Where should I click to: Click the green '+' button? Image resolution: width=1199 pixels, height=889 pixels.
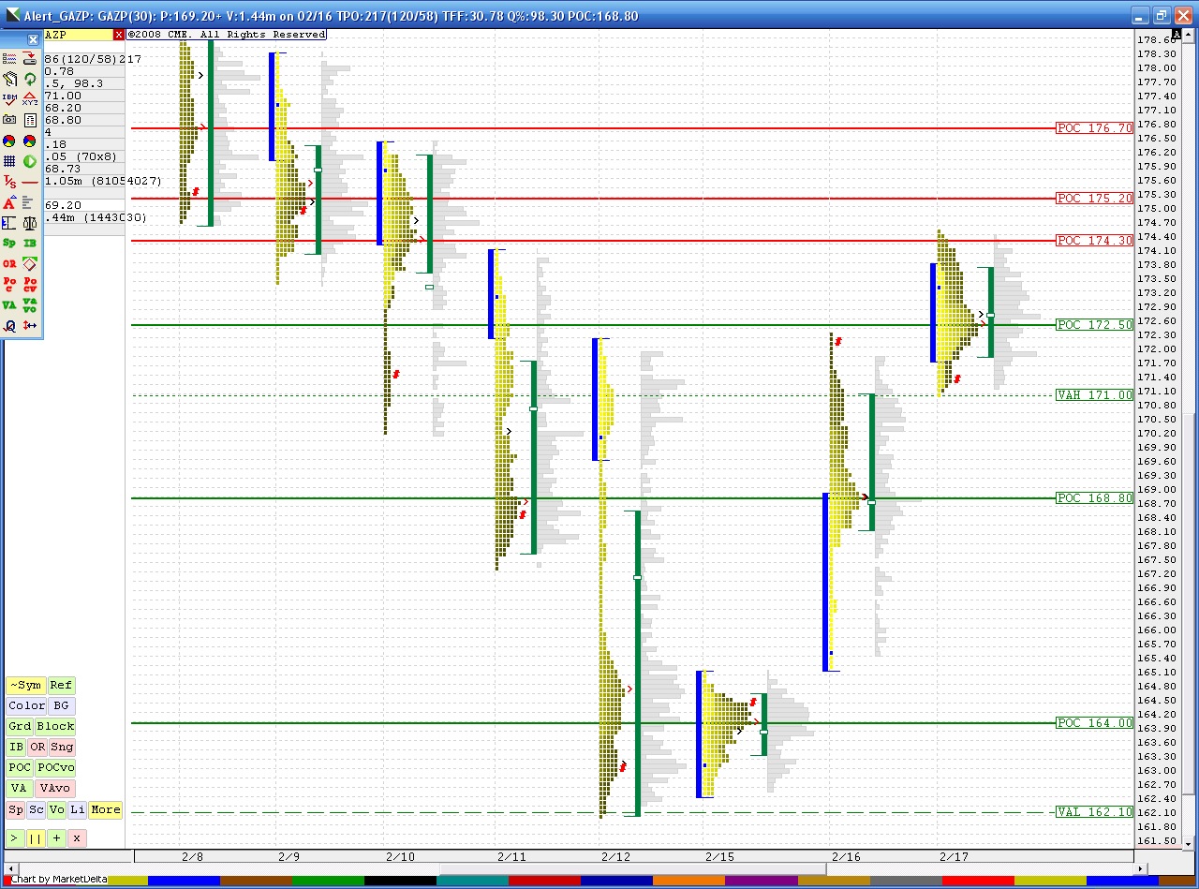tap(57, 837)
